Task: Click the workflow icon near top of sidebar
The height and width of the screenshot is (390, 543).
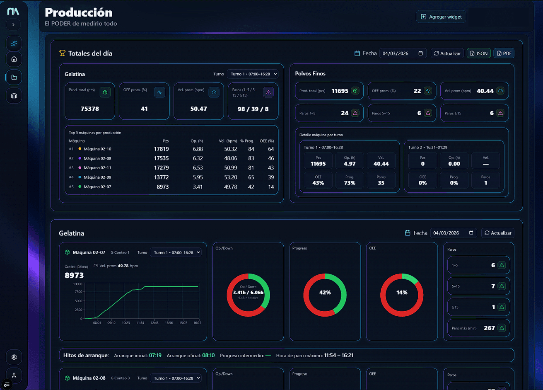Action: [14, 44]
